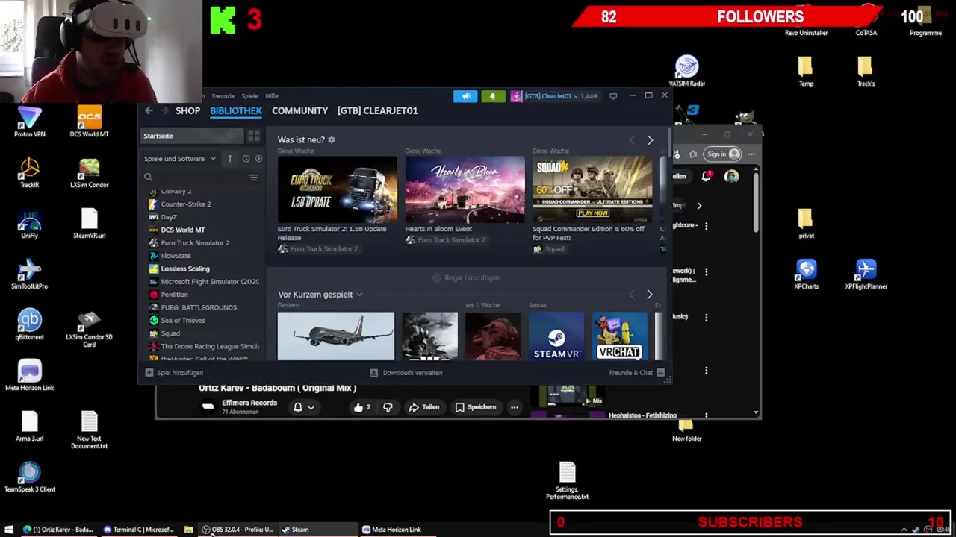Open [GTB] CLEARJET01 profile tab
The width and height of the screenshot is (956, 537).
click(x=377, y=110)
